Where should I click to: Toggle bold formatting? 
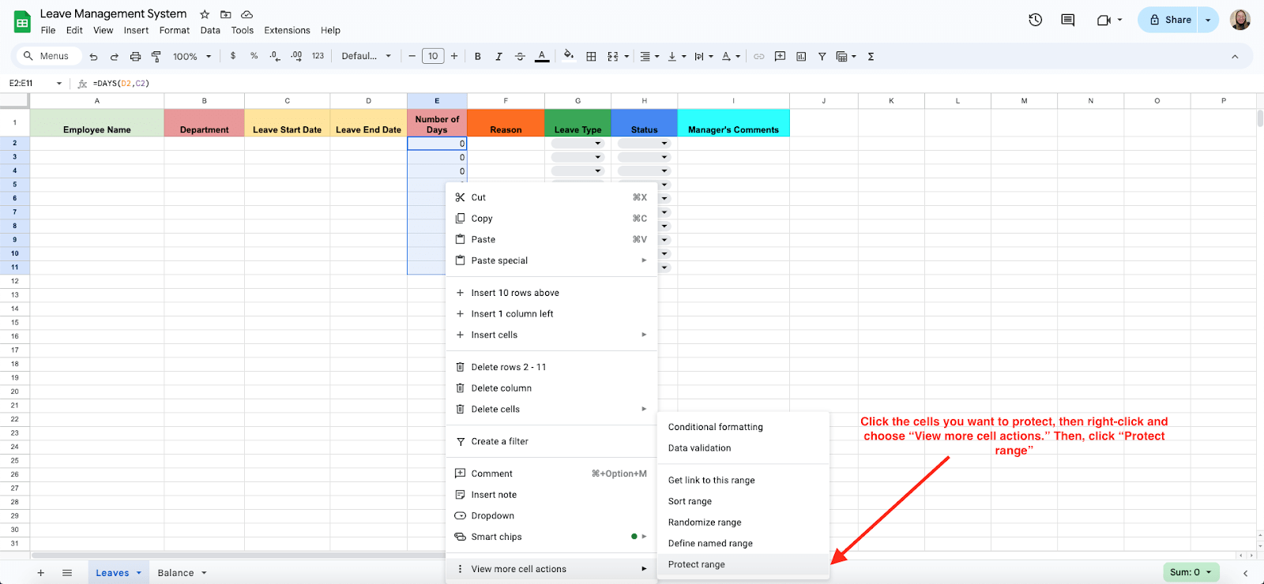coord(477,56)
